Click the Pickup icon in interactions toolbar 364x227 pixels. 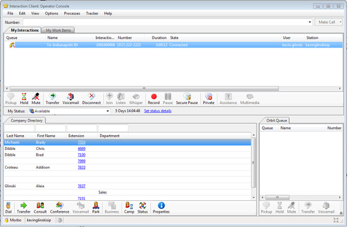pos(11,99)
